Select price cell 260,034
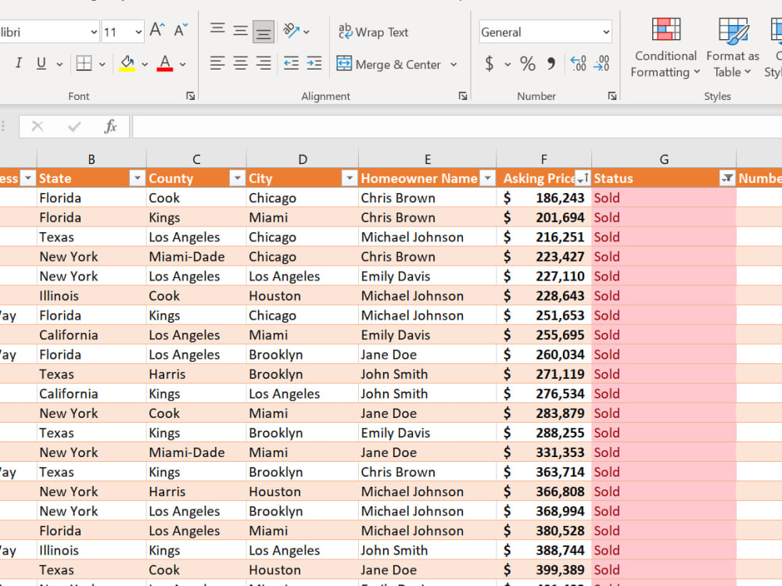This screenshot has width=782, height=586. click(x=543, y=354)
